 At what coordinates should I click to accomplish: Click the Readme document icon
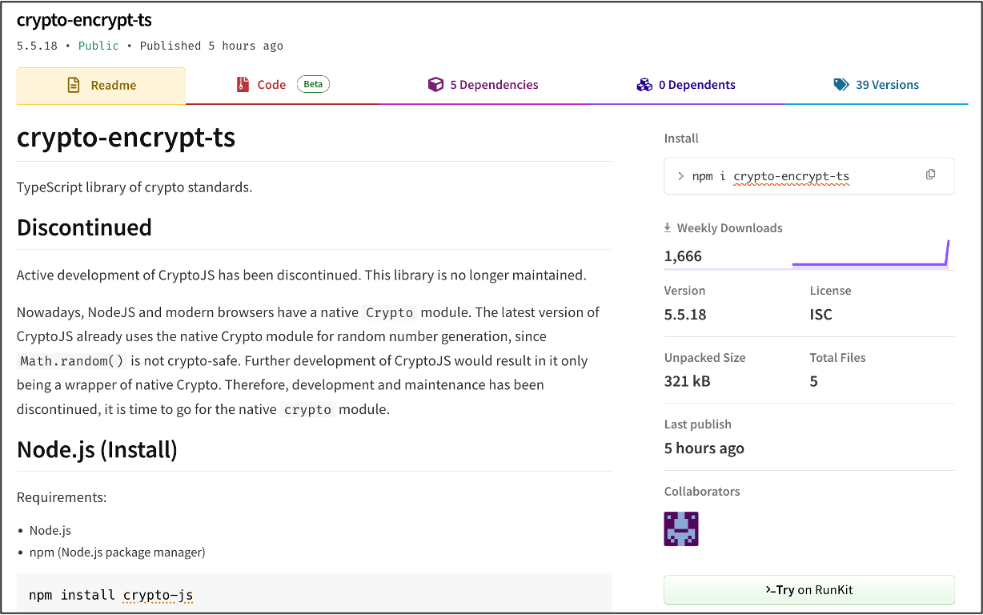point(74,85)
